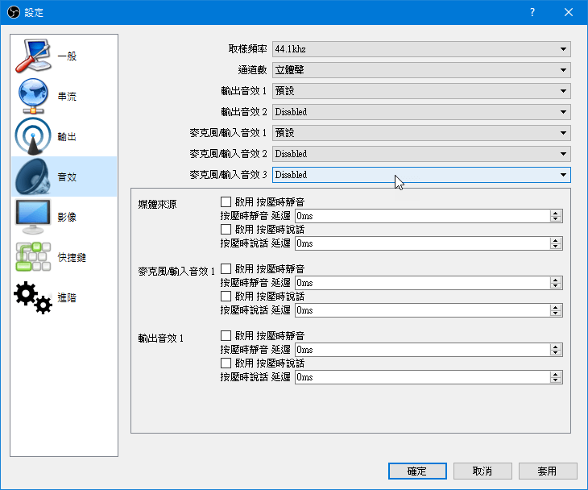Select the 快捷鍵 (Hotkeys) keyboard icon

pos(34,257)
